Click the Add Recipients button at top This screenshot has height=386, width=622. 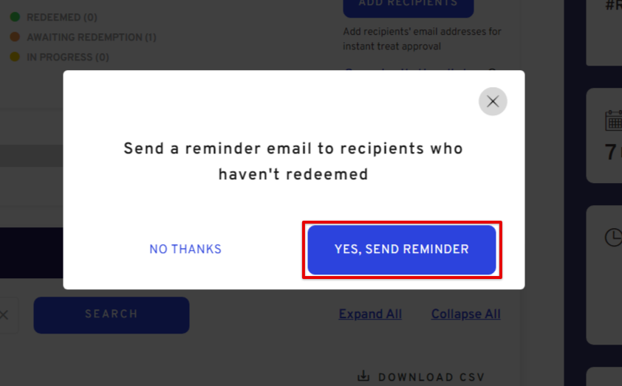409,6
